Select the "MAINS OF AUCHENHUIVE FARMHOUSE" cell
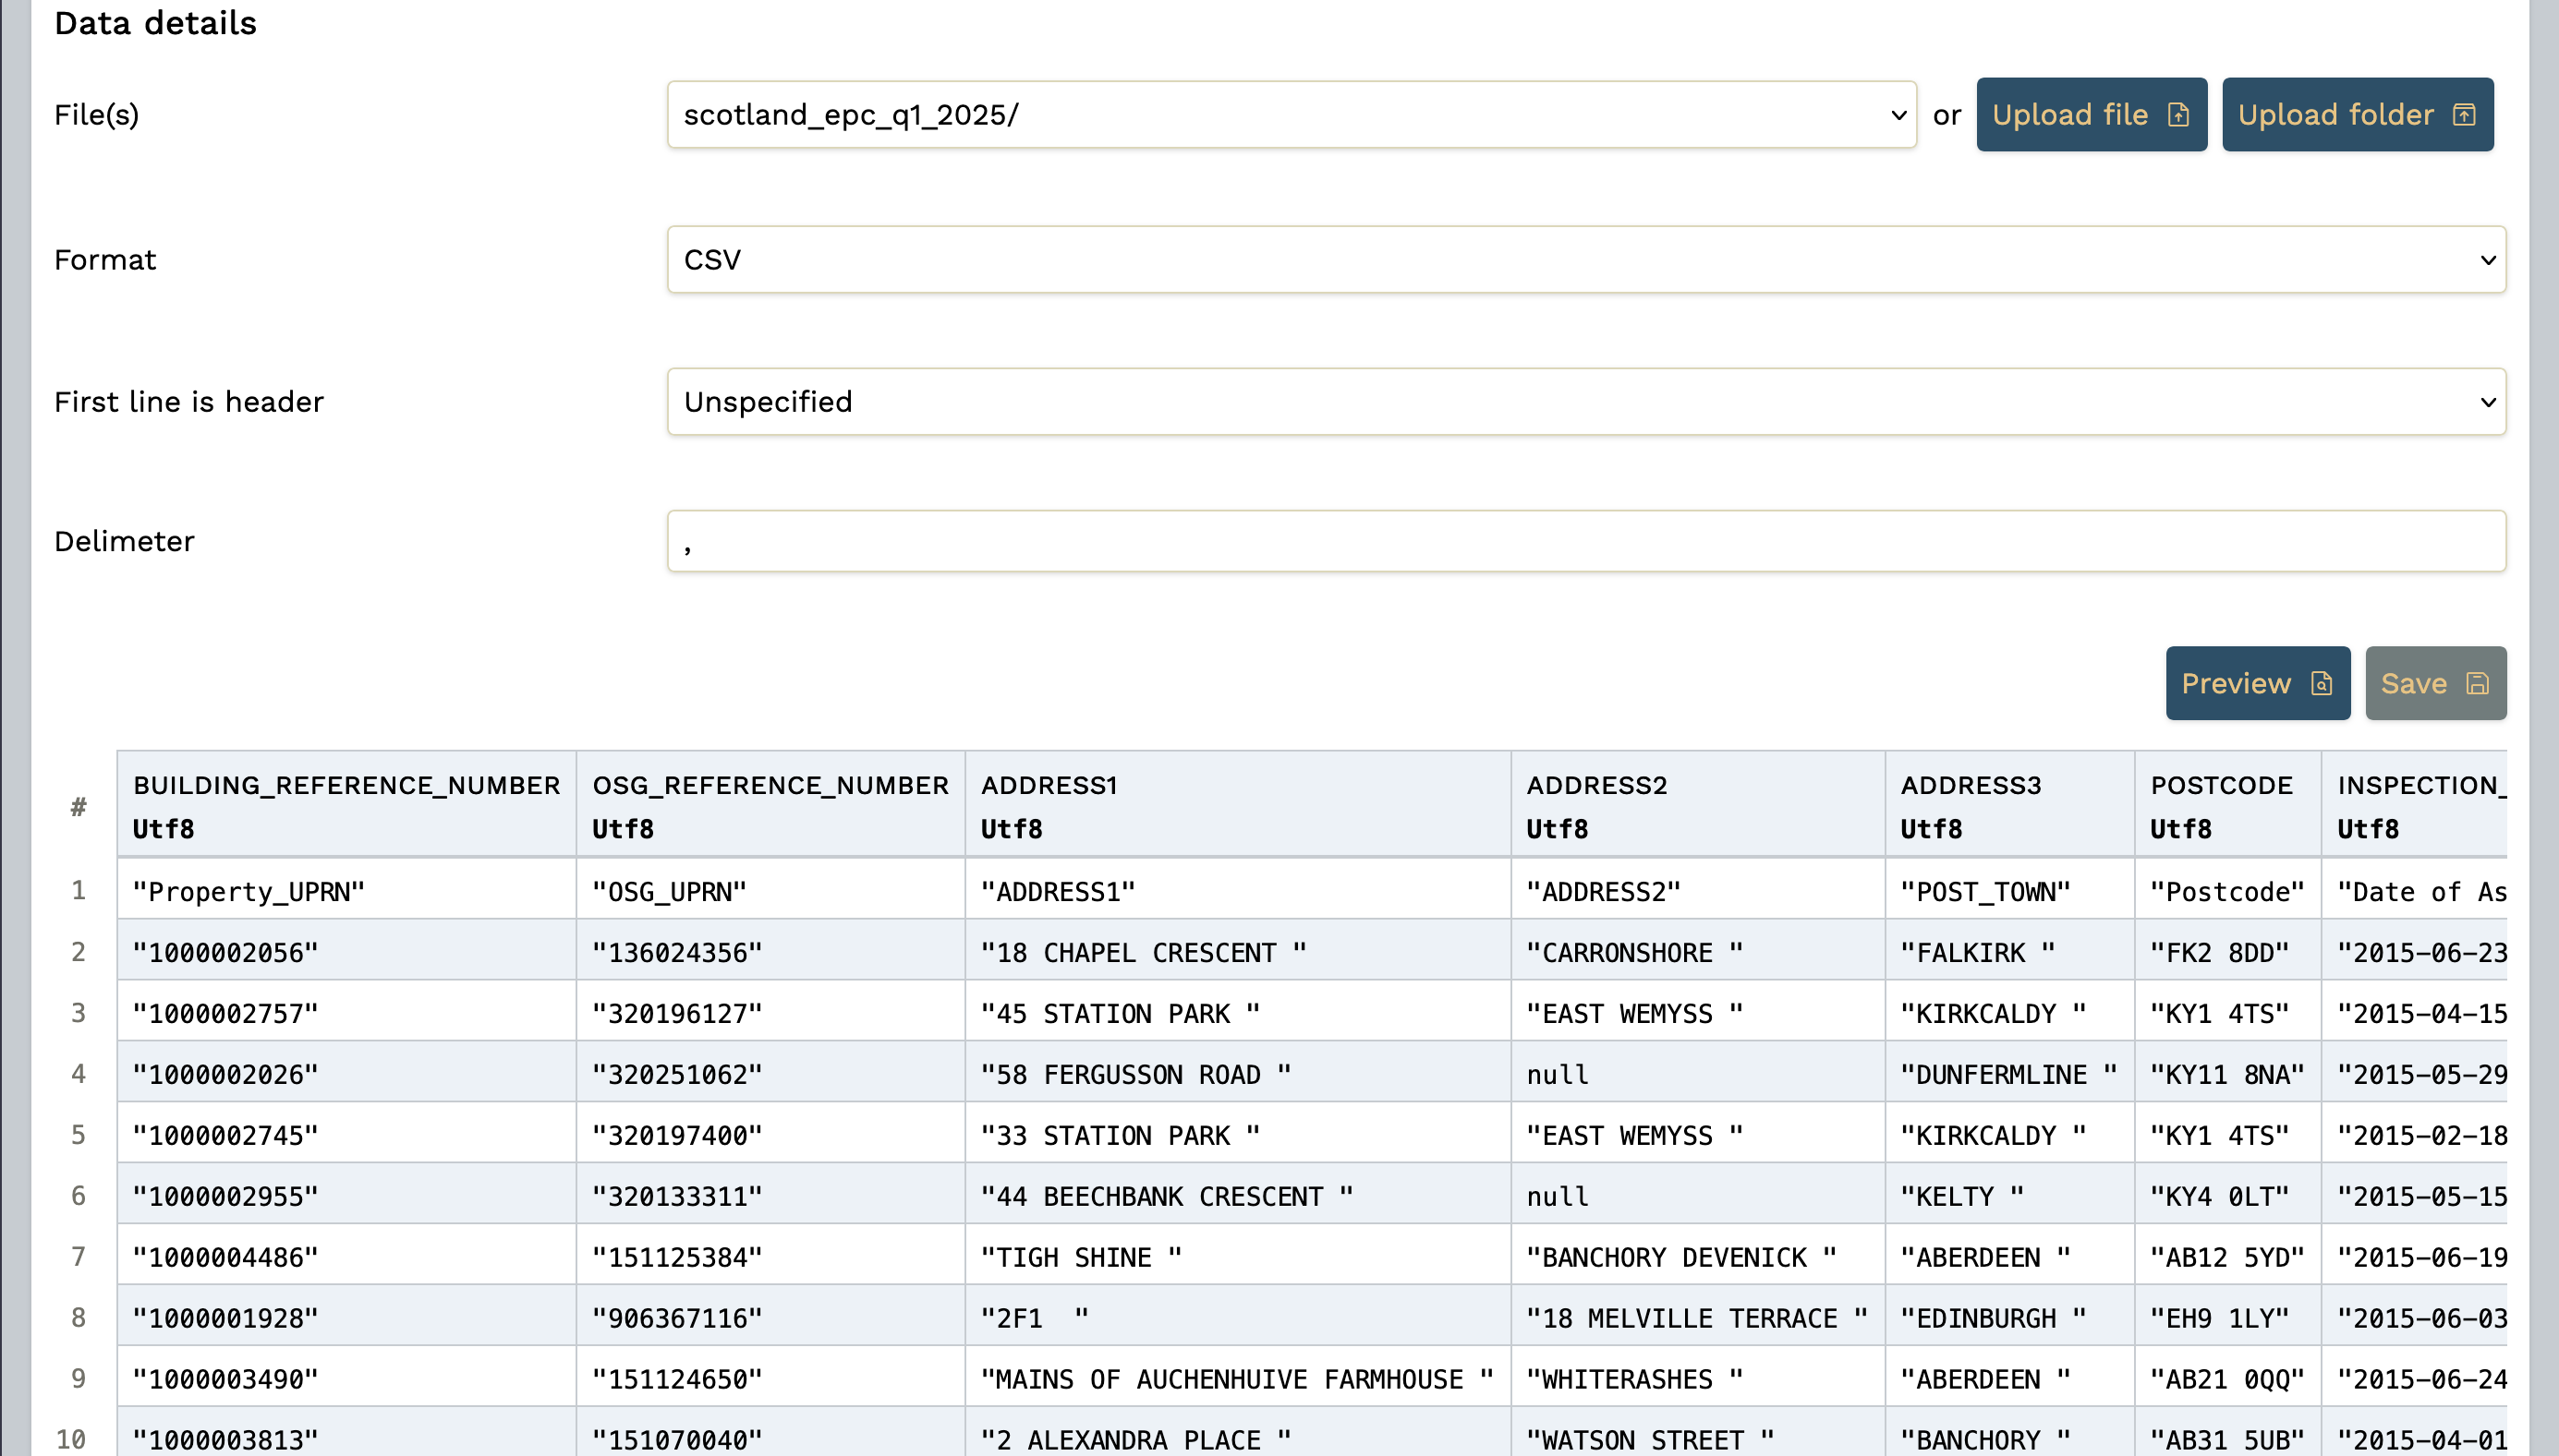Viewport: 2559px width, 1456px height. [1236, 1380]
